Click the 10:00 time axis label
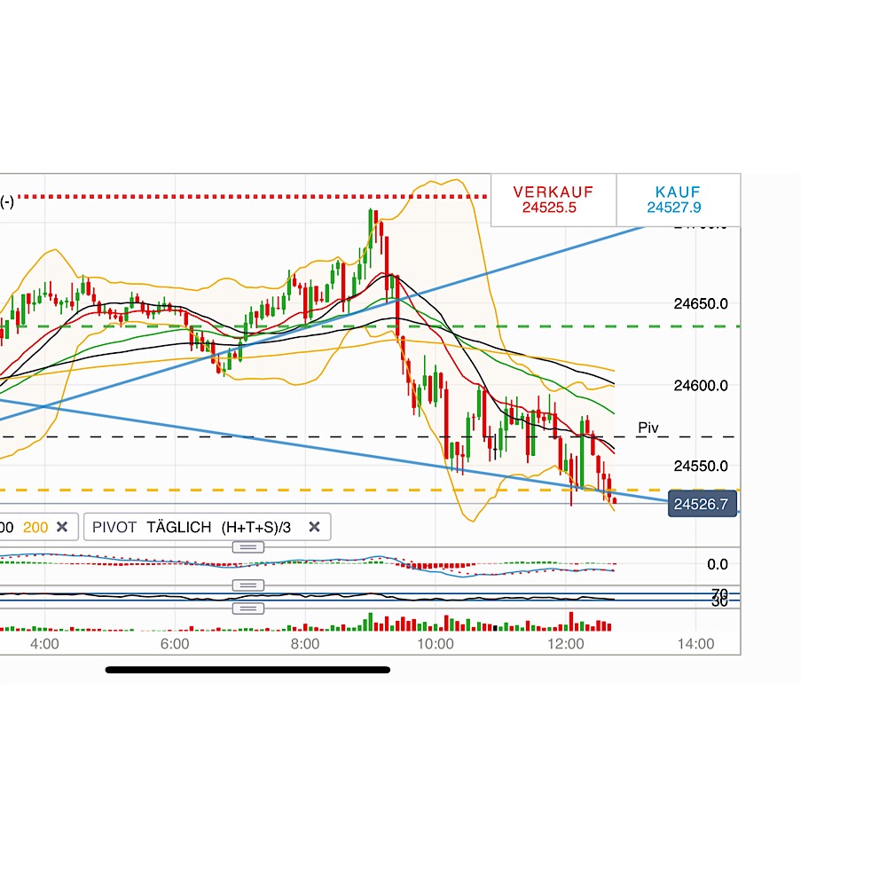Image resolution: width=887 pixels, height=887 pixels. coord(435,644)
